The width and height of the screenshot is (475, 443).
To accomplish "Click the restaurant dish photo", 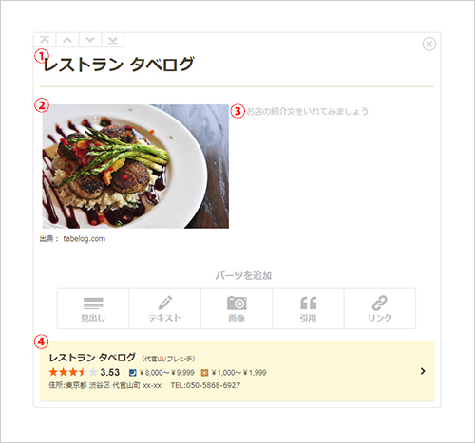I will point(136,166).
